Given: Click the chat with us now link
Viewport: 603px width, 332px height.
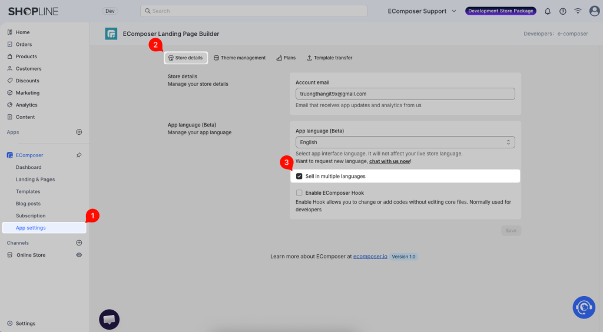Looking at the screenshot, I should pyautogui.click(x=389, y=161).
